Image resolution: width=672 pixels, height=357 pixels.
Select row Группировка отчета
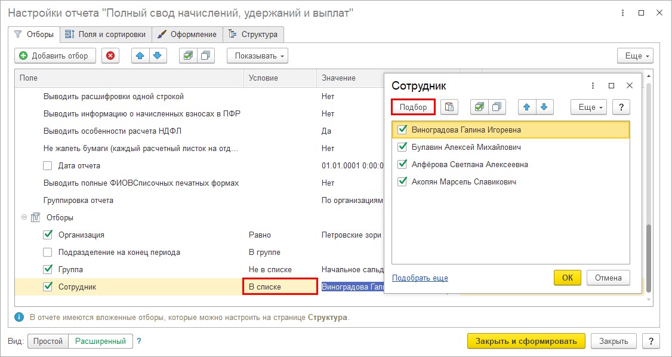tap(78, 200)
